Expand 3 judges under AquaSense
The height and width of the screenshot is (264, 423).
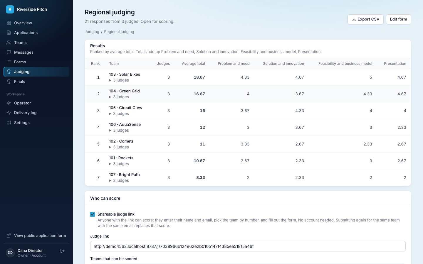click(119, 130)
